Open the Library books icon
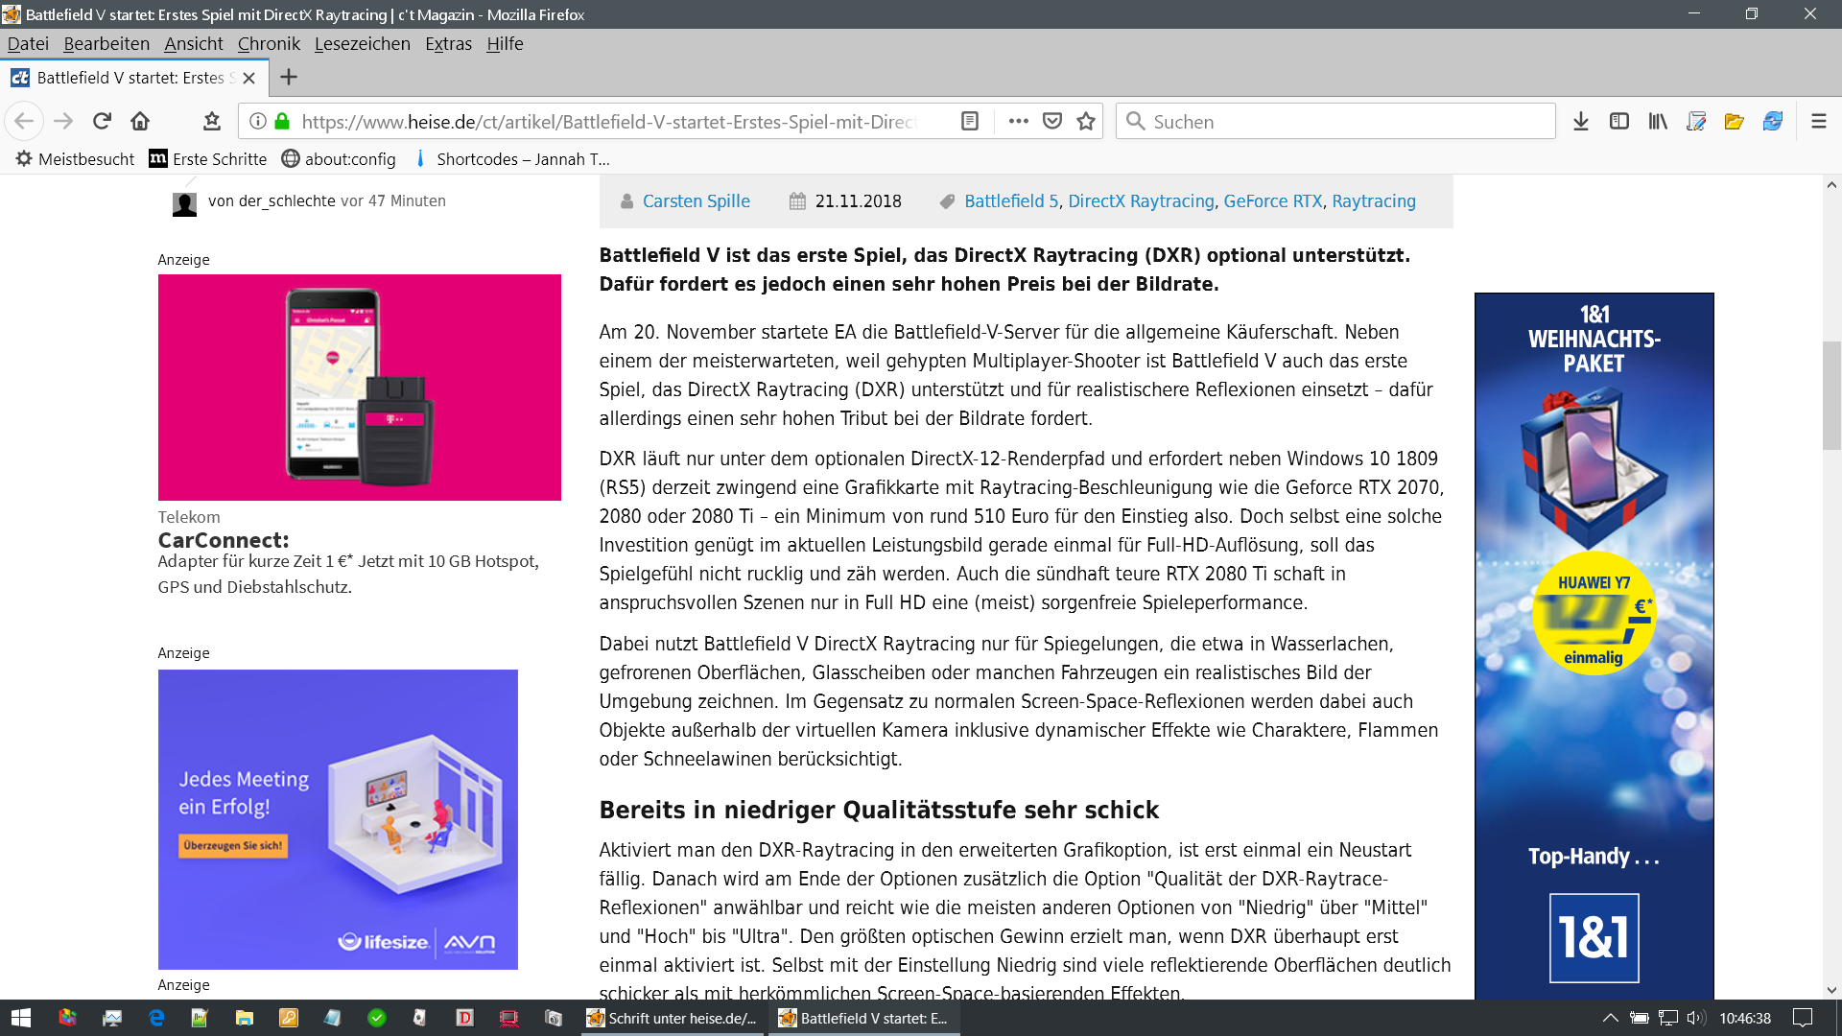The image size is (1842, 1036). 1658,121
